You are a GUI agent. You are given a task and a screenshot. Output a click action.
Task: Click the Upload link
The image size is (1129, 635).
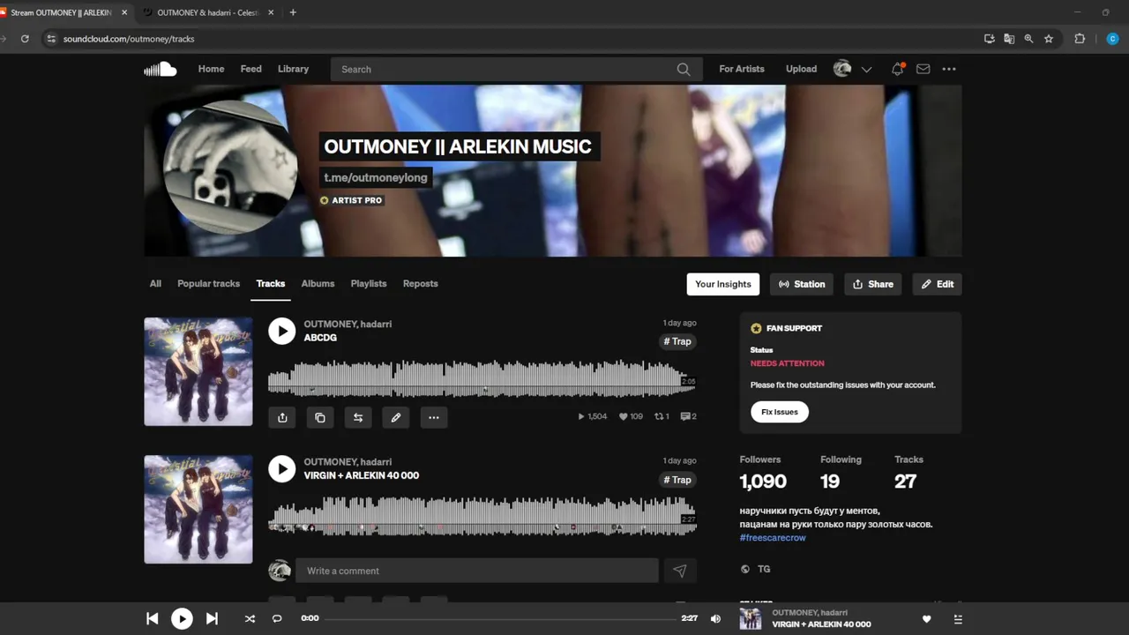(x=801, y=69)
